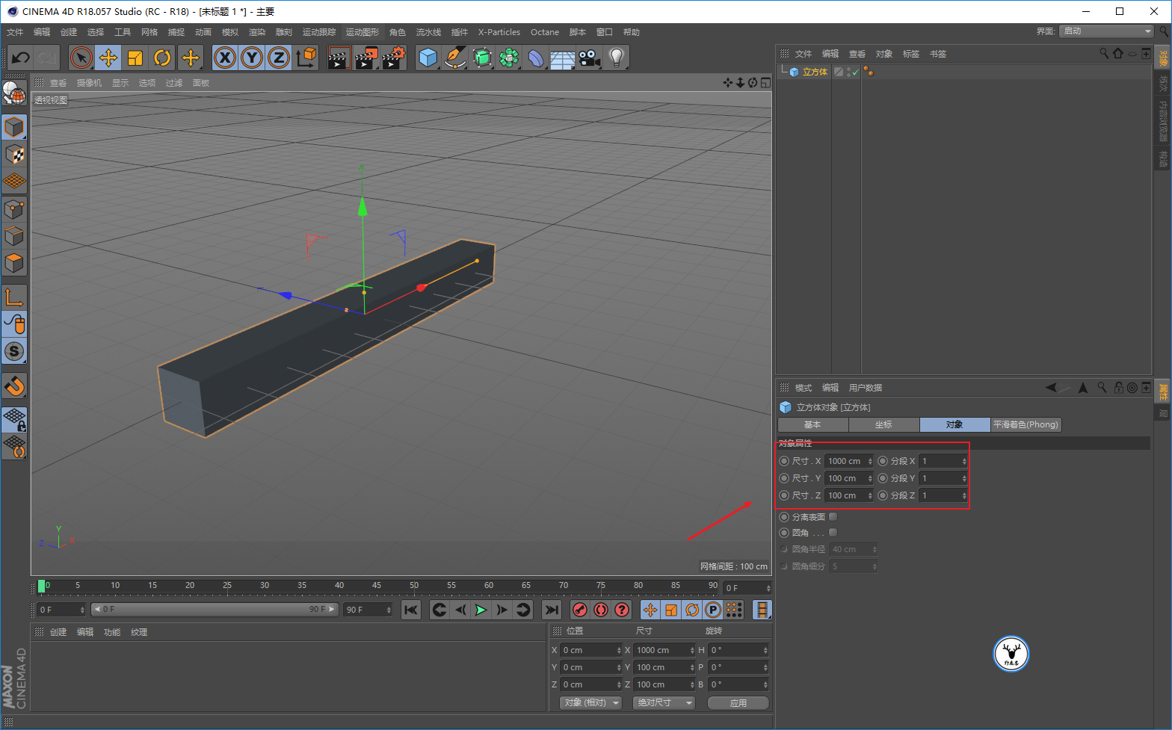Select polygons mode in left sidebar
Screen dimensions: 1172x730
14,263
